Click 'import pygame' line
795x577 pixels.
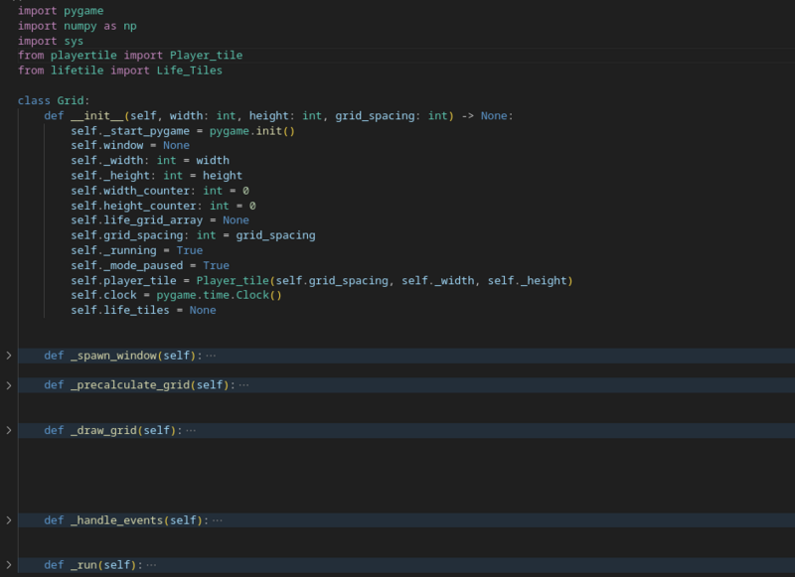[x=61, y=11]
